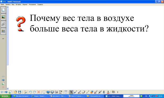Click the Nero search input field
The image size is (164, 98).
pyautogui.click(x=131, y=96)
